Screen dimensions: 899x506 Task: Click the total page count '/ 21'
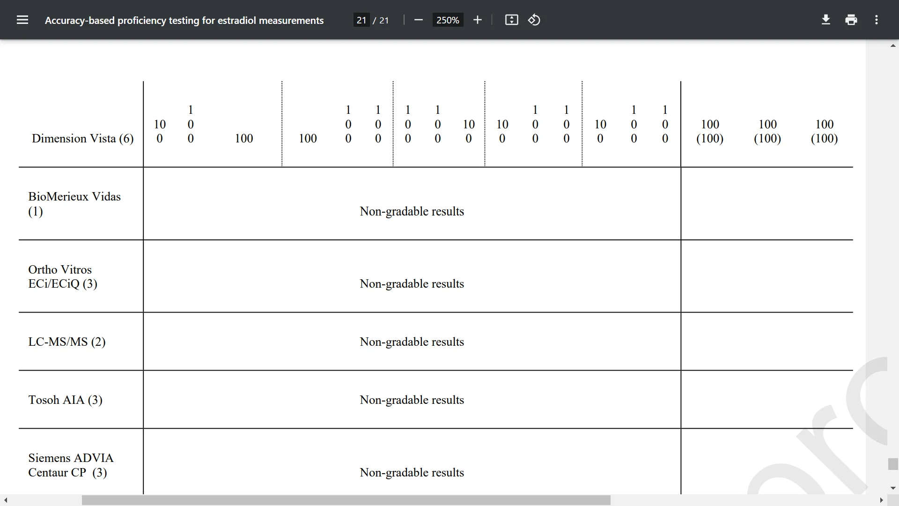tap(381, 20)
